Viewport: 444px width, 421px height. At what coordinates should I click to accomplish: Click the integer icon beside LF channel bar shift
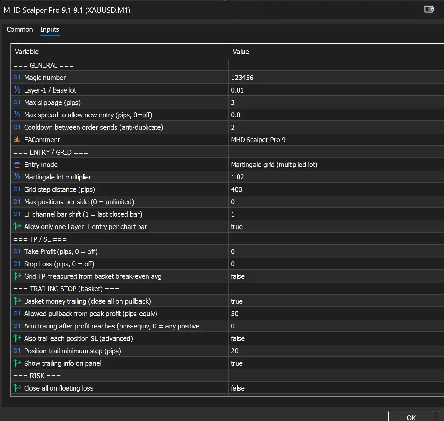pos(17,214)
